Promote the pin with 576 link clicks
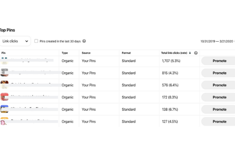This screenshot has width=235, height=157. pyautogui.click(x=219, y=85)
